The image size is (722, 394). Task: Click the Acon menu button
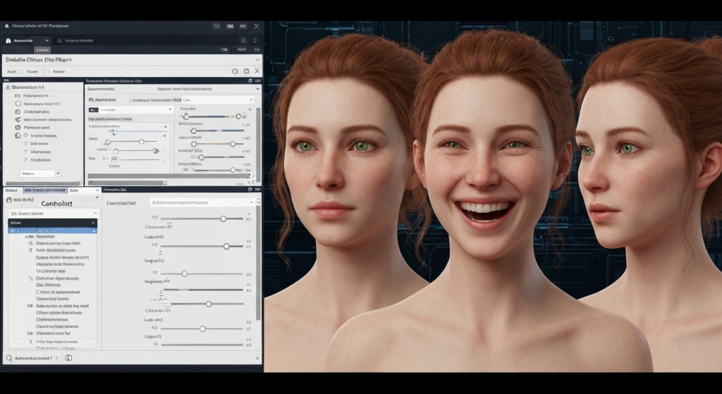11,71
